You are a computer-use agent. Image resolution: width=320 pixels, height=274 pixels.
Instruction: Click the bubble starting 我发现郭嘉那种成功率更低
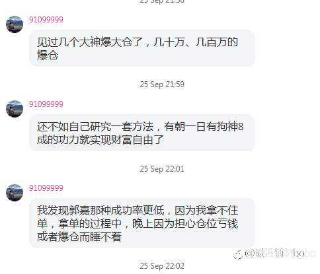pyautogui.click(x=142, y=223)
